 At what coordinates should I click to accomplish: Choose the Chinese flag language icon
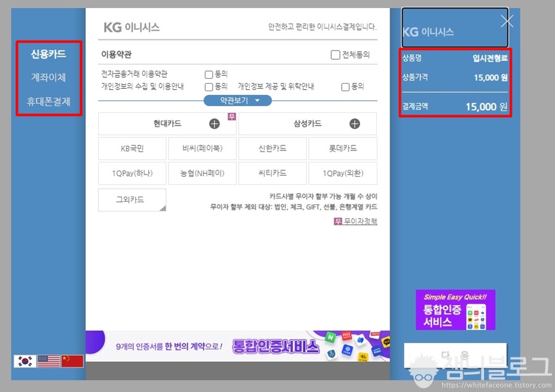click(x=72, y=361)
